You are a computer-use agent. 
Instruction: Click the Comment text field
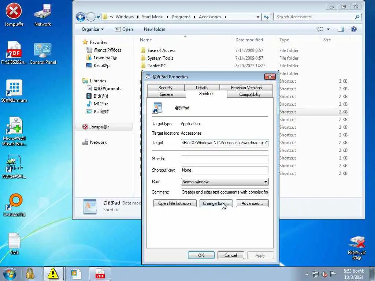click(224, 192)
